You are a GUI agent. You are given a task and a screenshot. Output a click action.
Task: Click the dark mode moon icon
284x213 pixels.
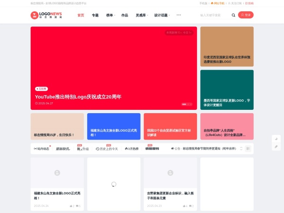(x=276, y=139)
